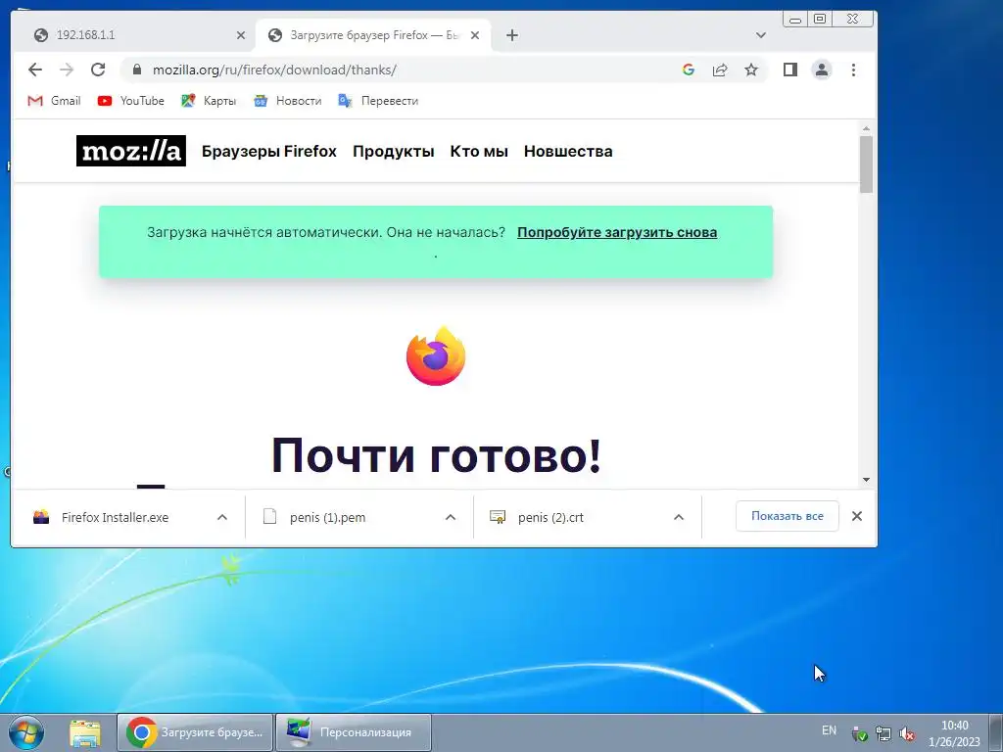The height and width of the screenshot is (752, 1003).
Task: Open Windows Explorer from taskbar
Action: (84, 732)
